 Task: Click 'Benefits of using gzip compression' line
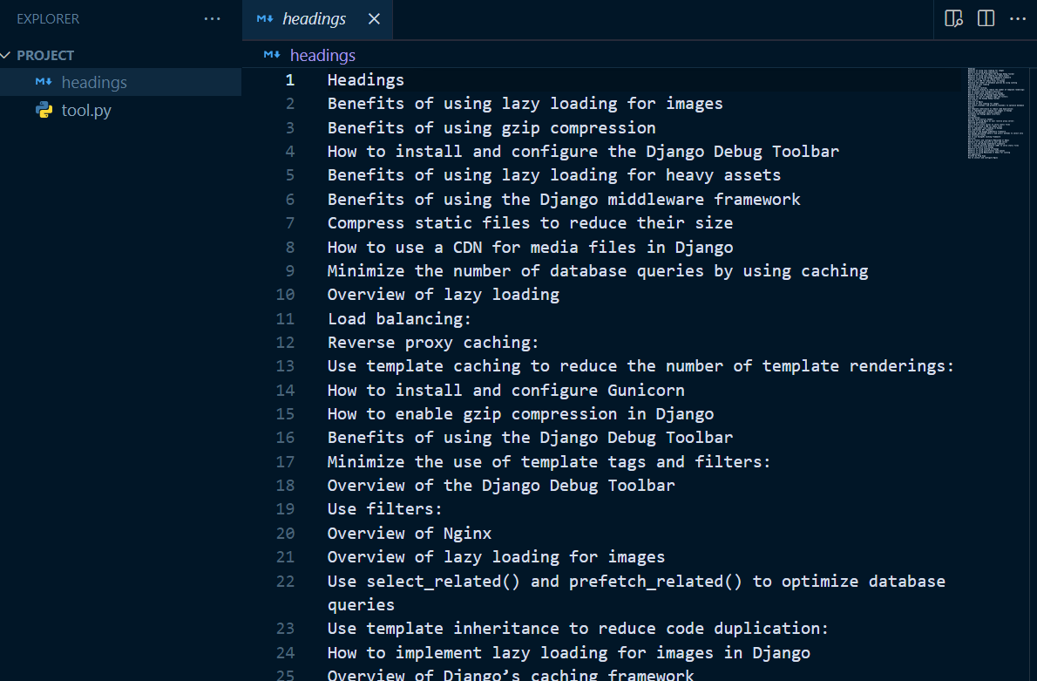pyautogui.click(x=491, y=127)
